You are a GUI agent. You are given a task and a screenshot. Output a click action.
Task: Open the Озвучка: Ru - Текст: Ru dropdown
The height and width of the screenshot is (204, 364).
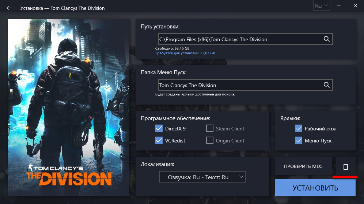(202, 177)
